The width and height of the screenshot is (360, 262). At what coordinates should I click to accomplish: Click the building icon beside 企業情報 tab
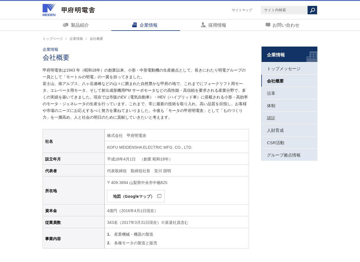click(x=135, y=25)
